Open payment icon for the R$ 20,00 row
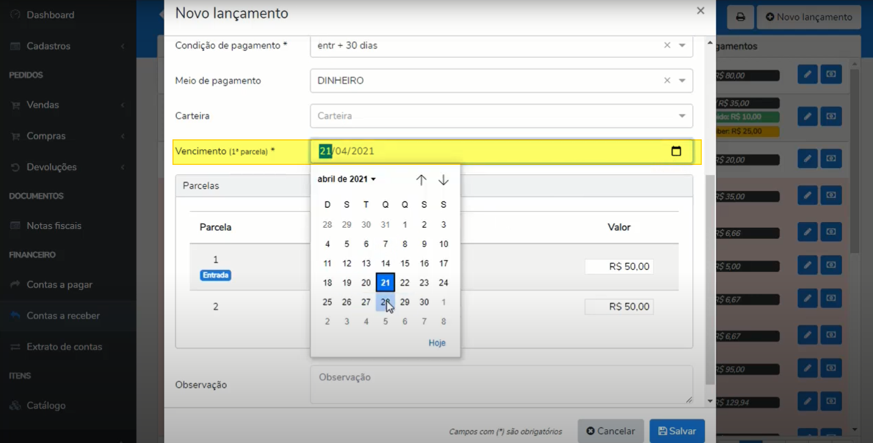Viewport: 873px width, 443px height. pos(831,159)
